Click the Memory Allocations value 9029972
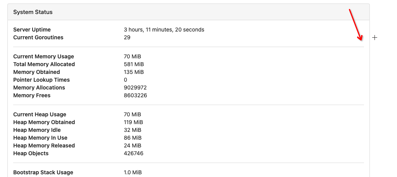The image size is (397, 177). point(135,88)
